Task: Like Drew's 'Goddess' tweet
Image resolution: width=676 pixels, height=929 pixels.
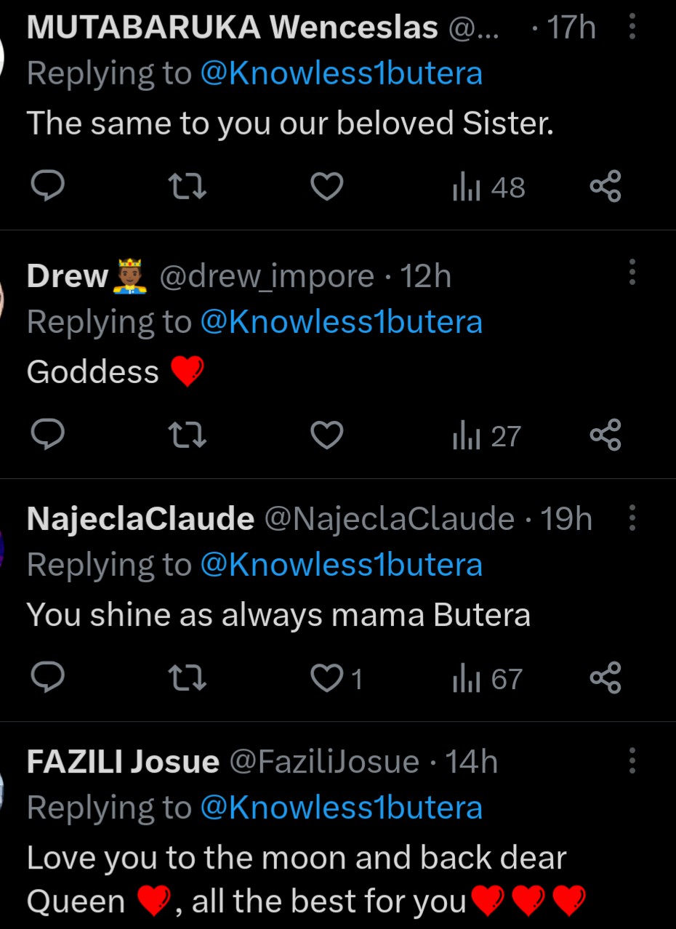Action: 326,435
